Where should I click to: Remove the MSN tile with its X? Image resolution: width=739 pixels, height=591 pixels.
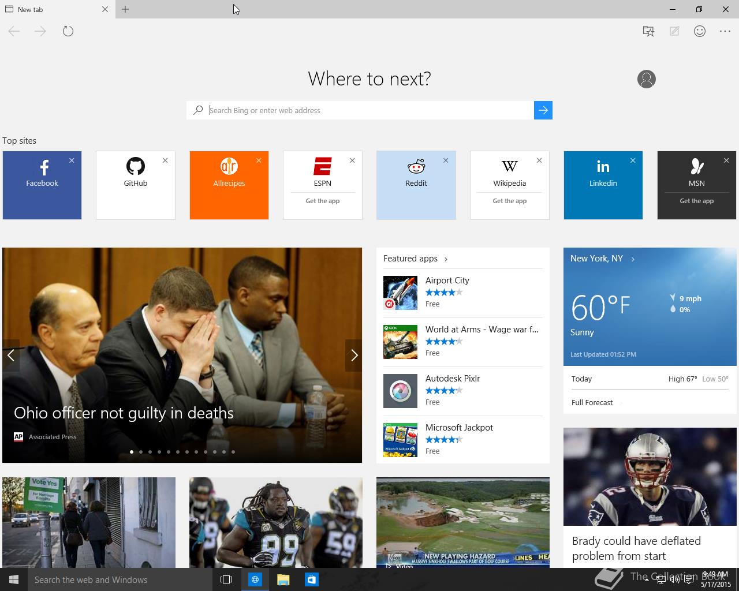coord(726,160)
